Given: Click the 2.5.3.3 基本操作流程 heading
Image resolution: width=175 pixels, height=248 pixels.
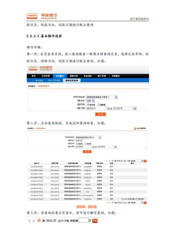Looking at the screenshot, I should coord(44,36).
